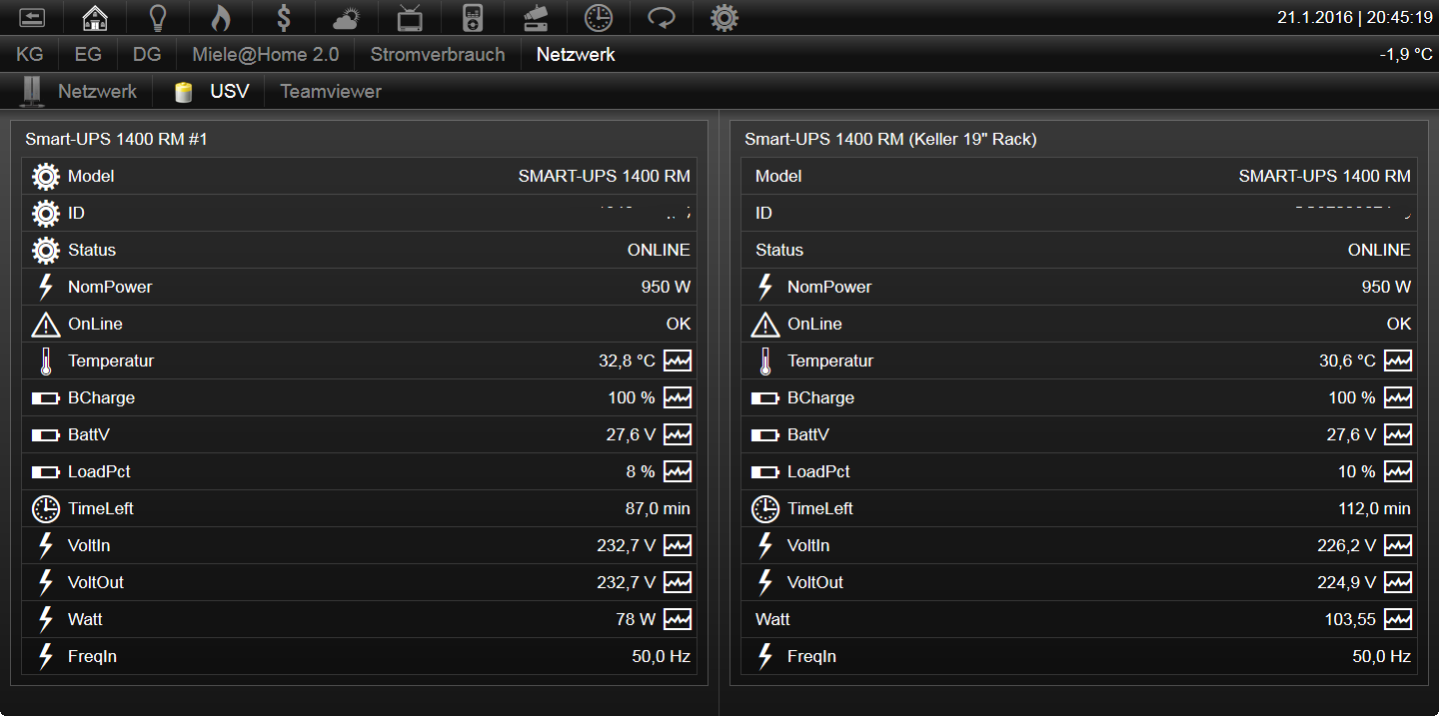Screen dimensions: 1439x716
Task: Select the USV sub-page
Action: coord(211,91)
